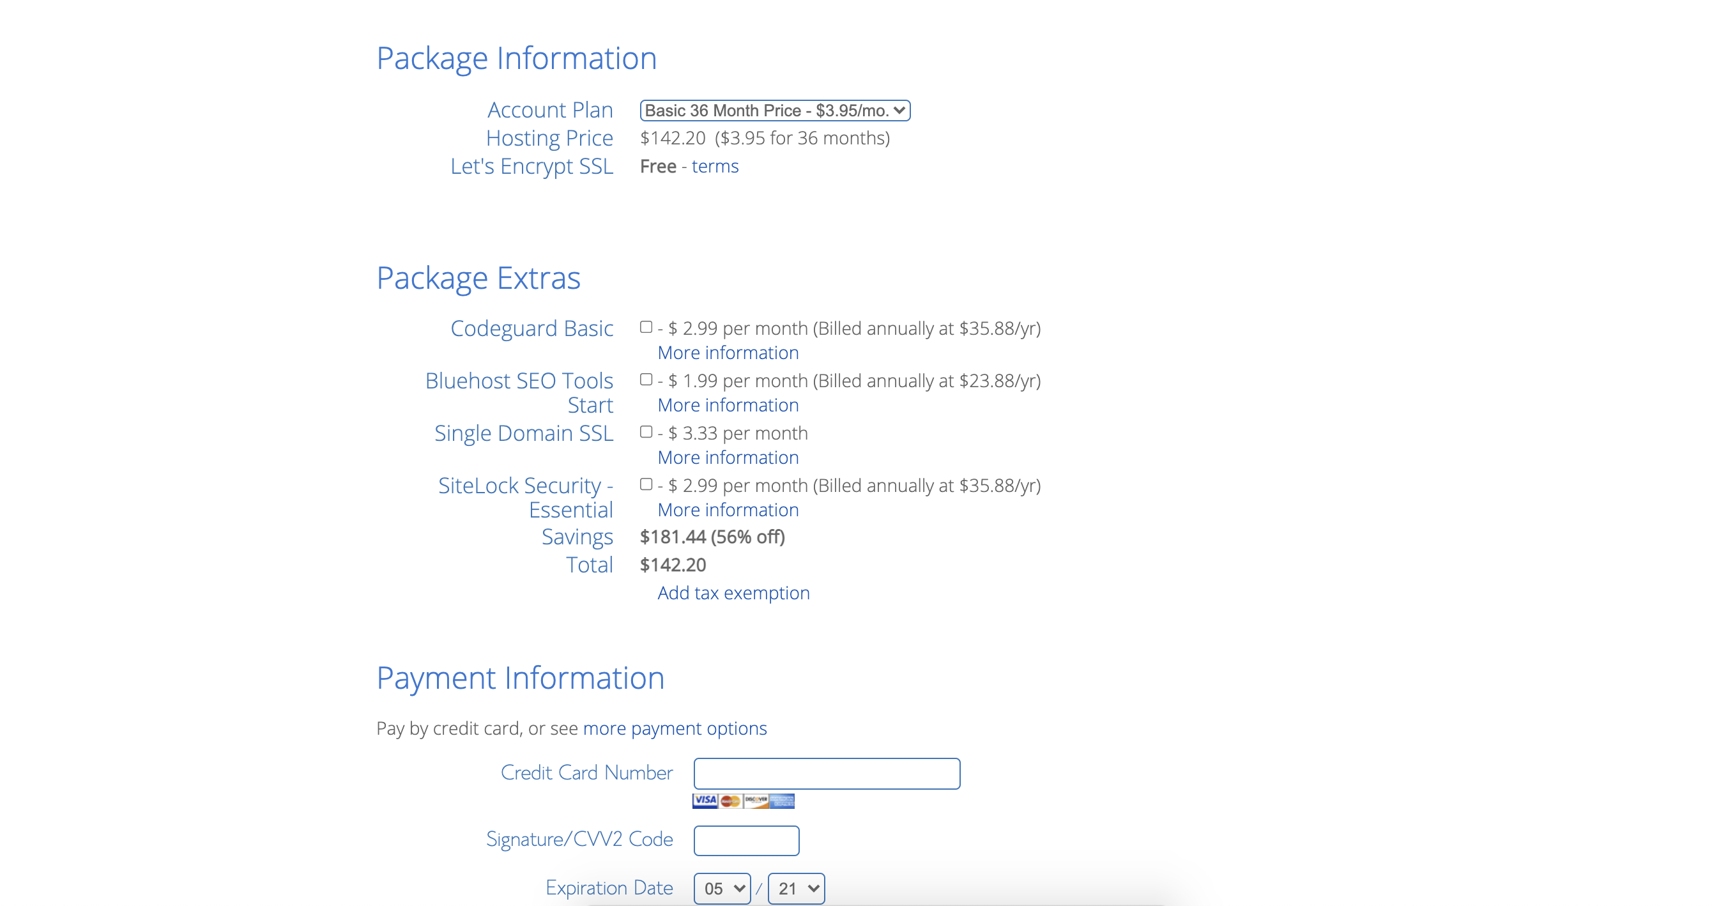Click the Package Information heading
Viewport: 1712px width, 906px height.
coord(516,59)
